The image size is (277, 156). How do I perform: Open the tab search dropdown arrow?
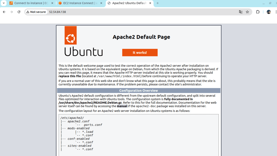[4, 3]
